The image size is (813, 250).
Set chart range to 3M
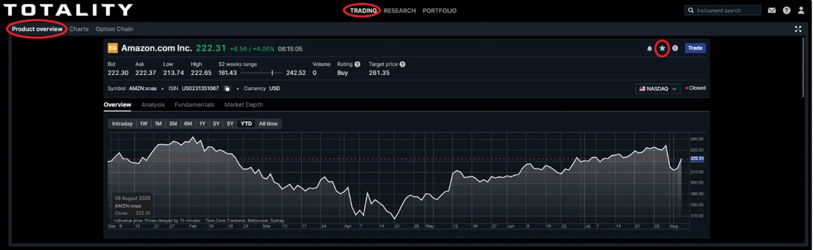click(173, 124)
